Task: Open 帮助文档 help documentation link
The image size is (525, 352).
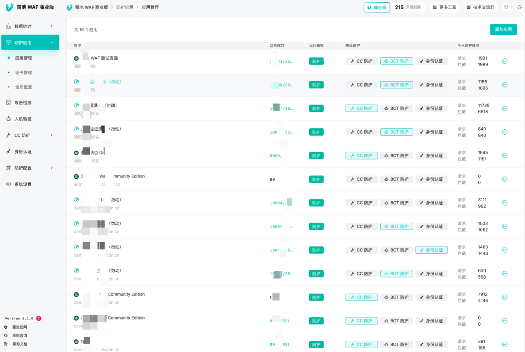Action: tap(19, 344)
